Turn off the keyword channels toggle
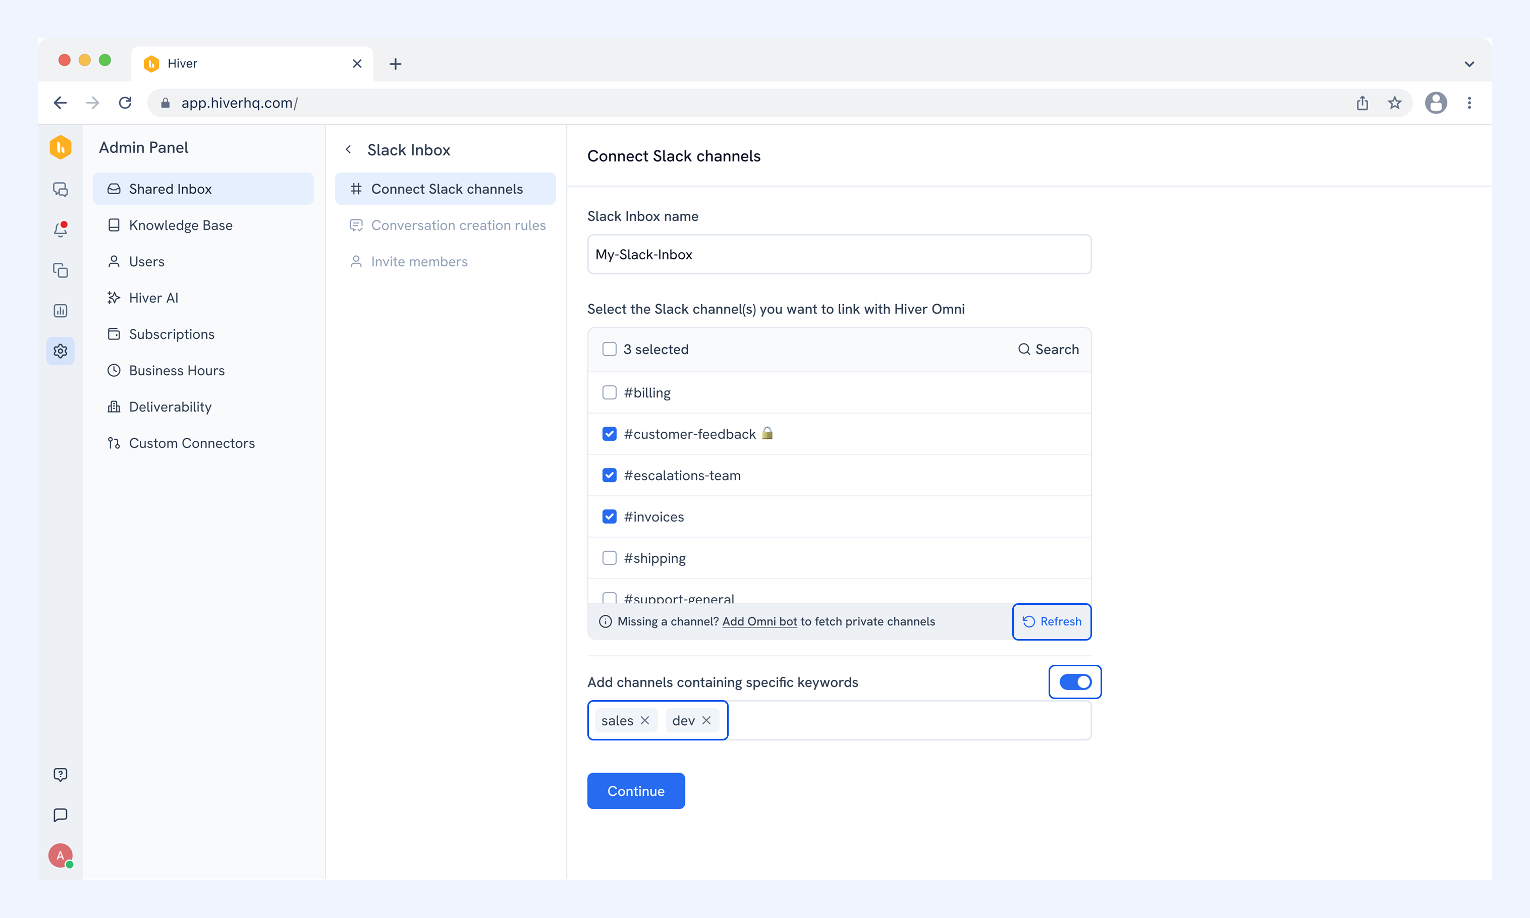 (1075, 682)
